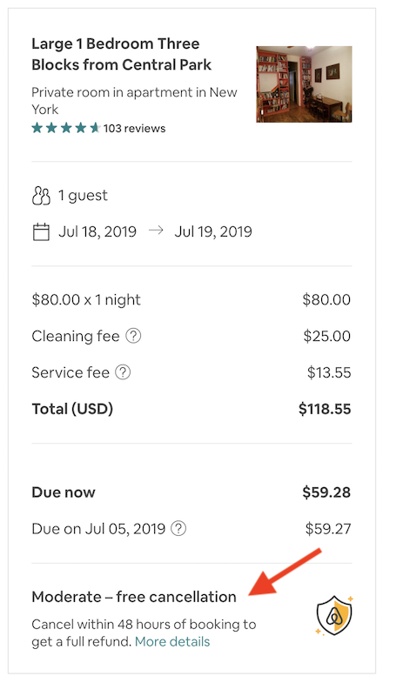
Task: Click the Due now amount $59.28
Action: pyautogui.click(x=326, y=492)
